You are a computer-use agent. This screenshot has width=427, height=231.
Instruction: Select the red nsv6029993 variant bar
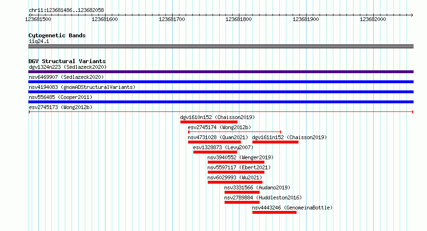click(x=235, y=182)
